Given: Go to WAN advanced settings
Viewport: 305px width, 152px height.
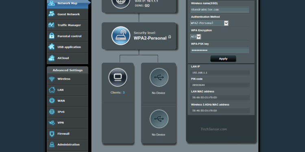Looking at the screenshot, I should 68,101.
